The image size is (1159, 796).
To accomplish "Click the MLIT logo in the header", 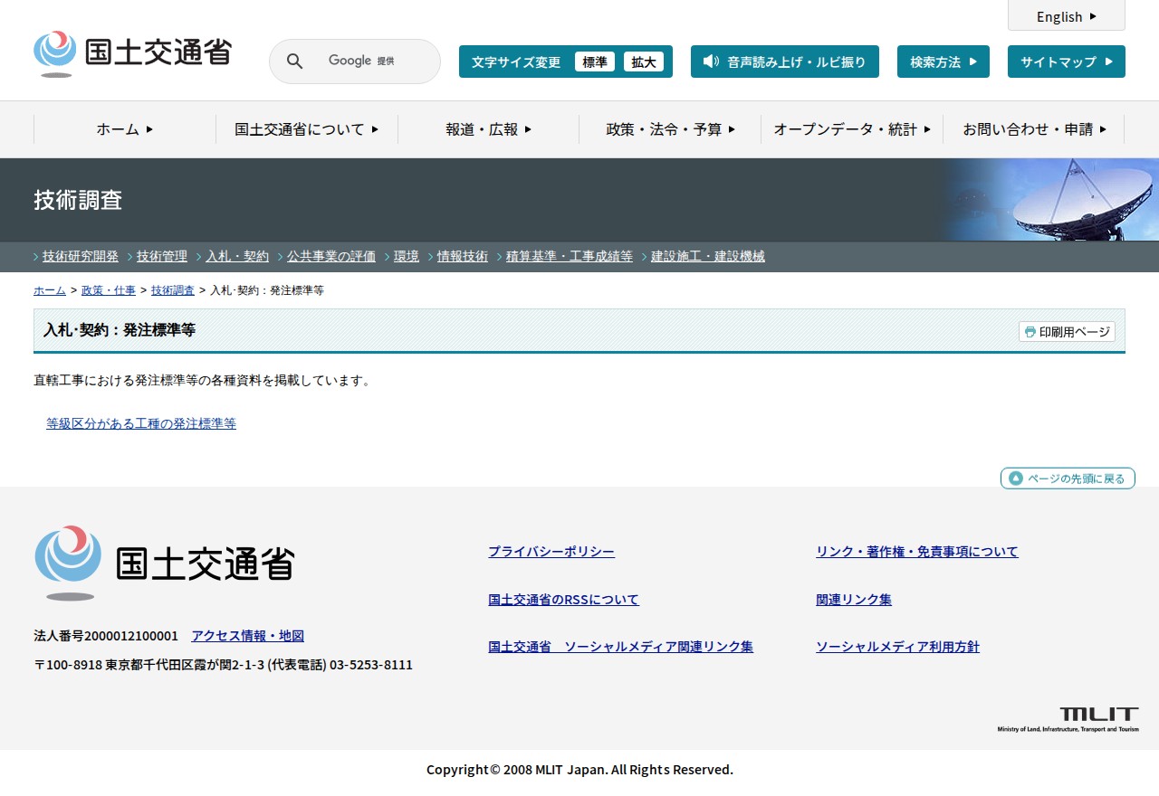I will [x=132, y=53].
